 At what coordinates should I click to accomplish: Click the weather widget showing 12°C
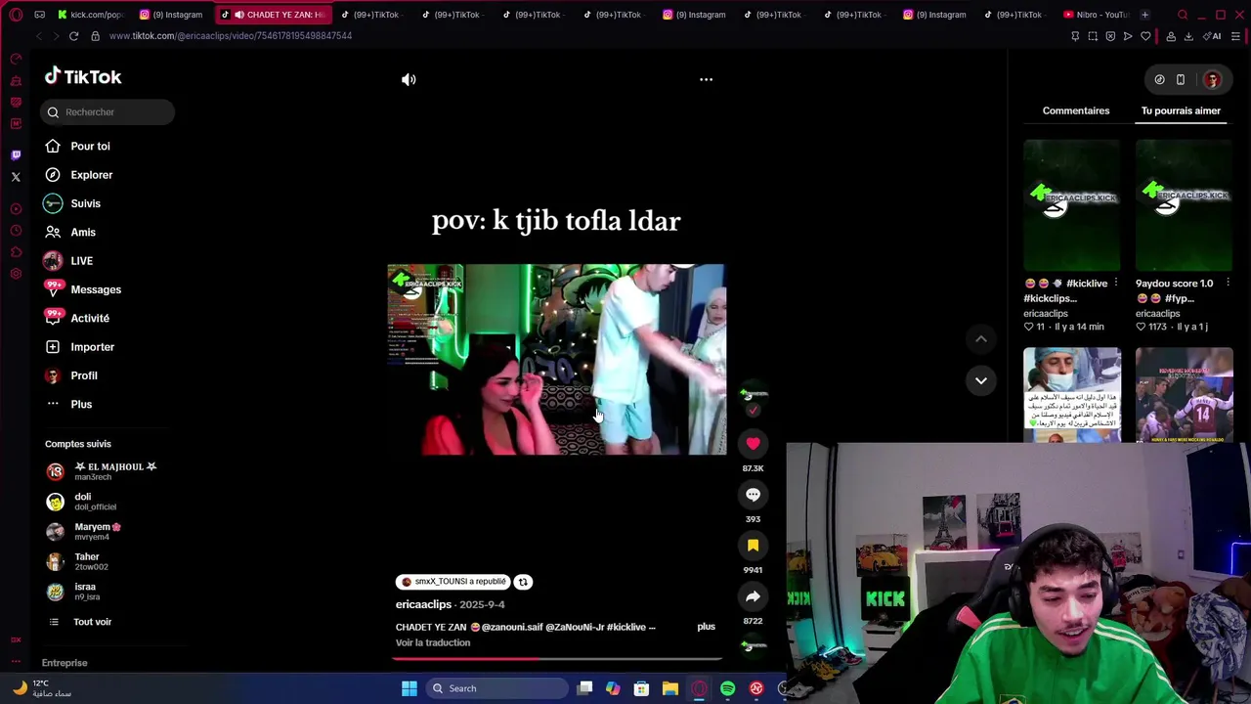[x=44, y=688]
